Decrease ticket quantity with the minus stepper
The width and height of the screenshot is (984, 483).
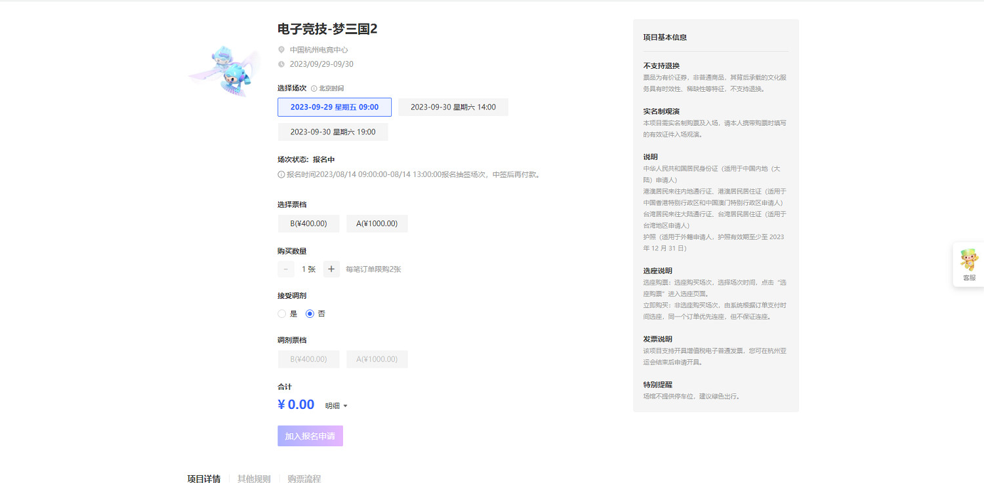(x=286, y=269)
